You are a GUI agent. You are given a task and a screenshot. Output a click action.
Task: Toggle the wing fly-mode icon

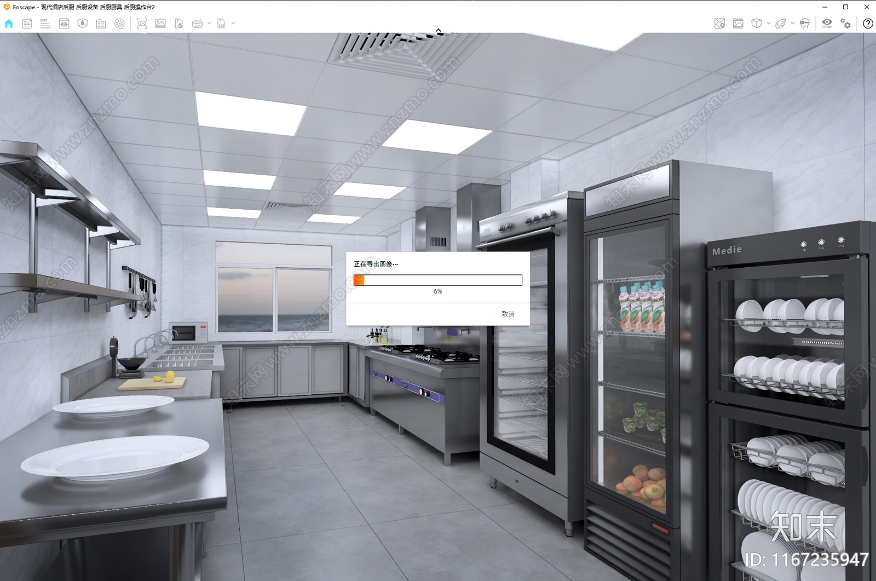[781, 24]
